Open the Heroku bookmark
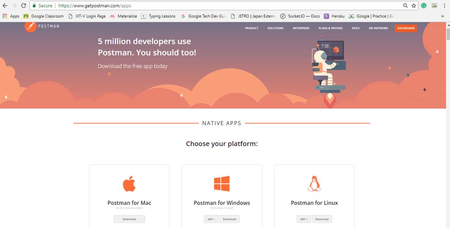450x228 pixels. tap(334, 16)
